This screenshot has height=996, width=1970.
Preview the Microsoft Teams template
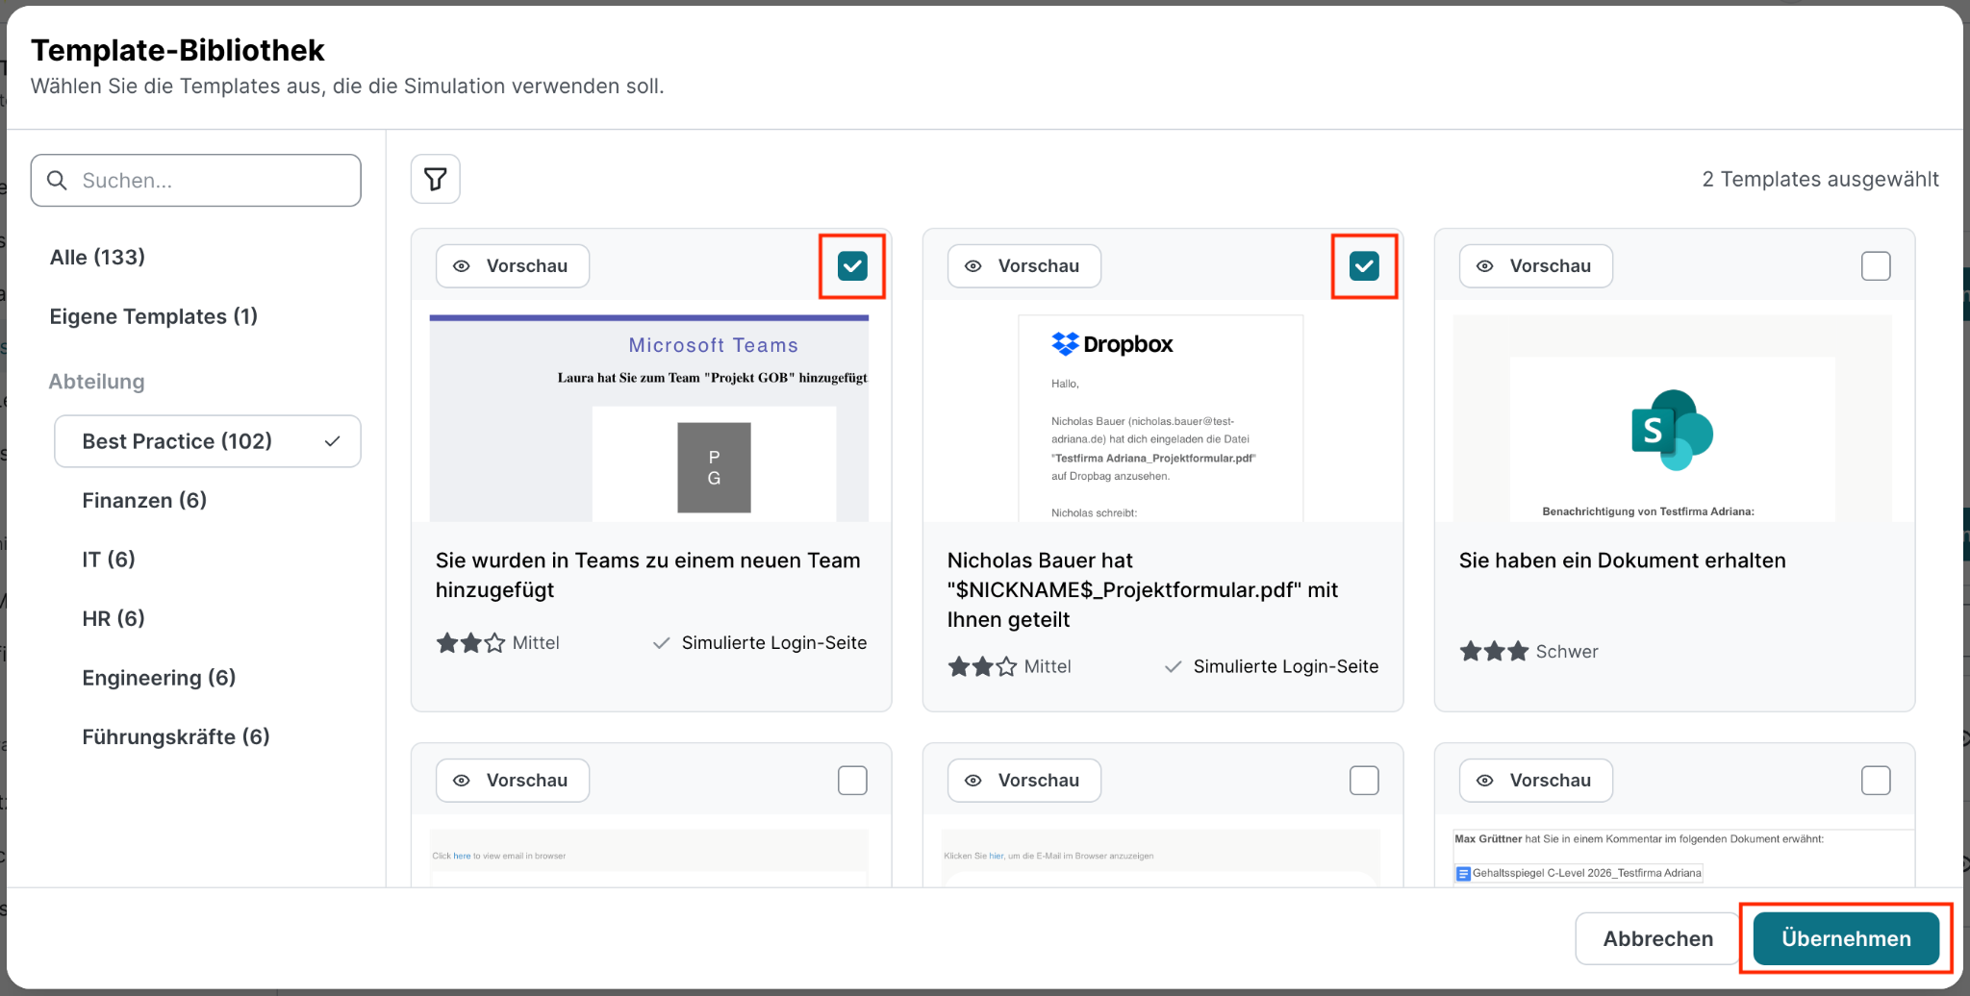point(513,266)
